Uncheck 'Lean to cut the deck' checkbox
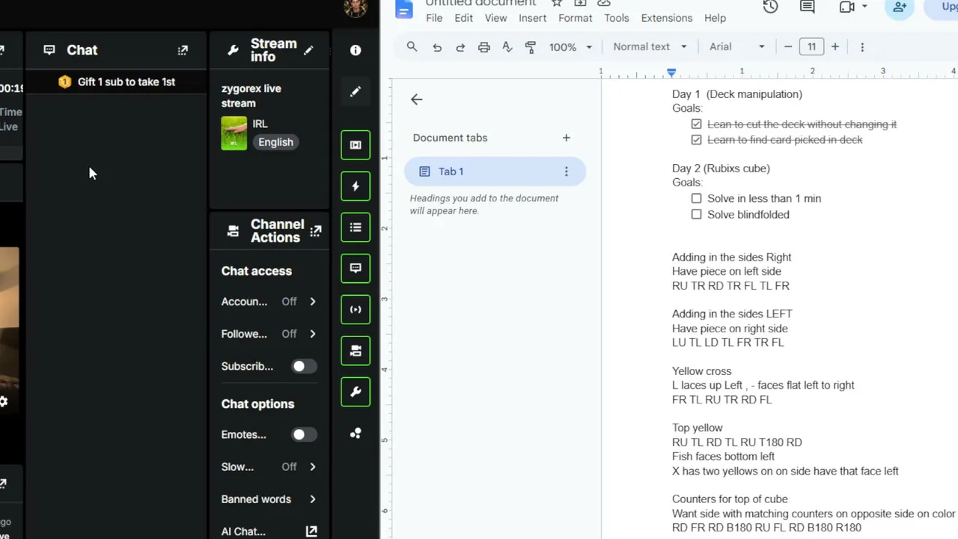 [x=697, y=124]
